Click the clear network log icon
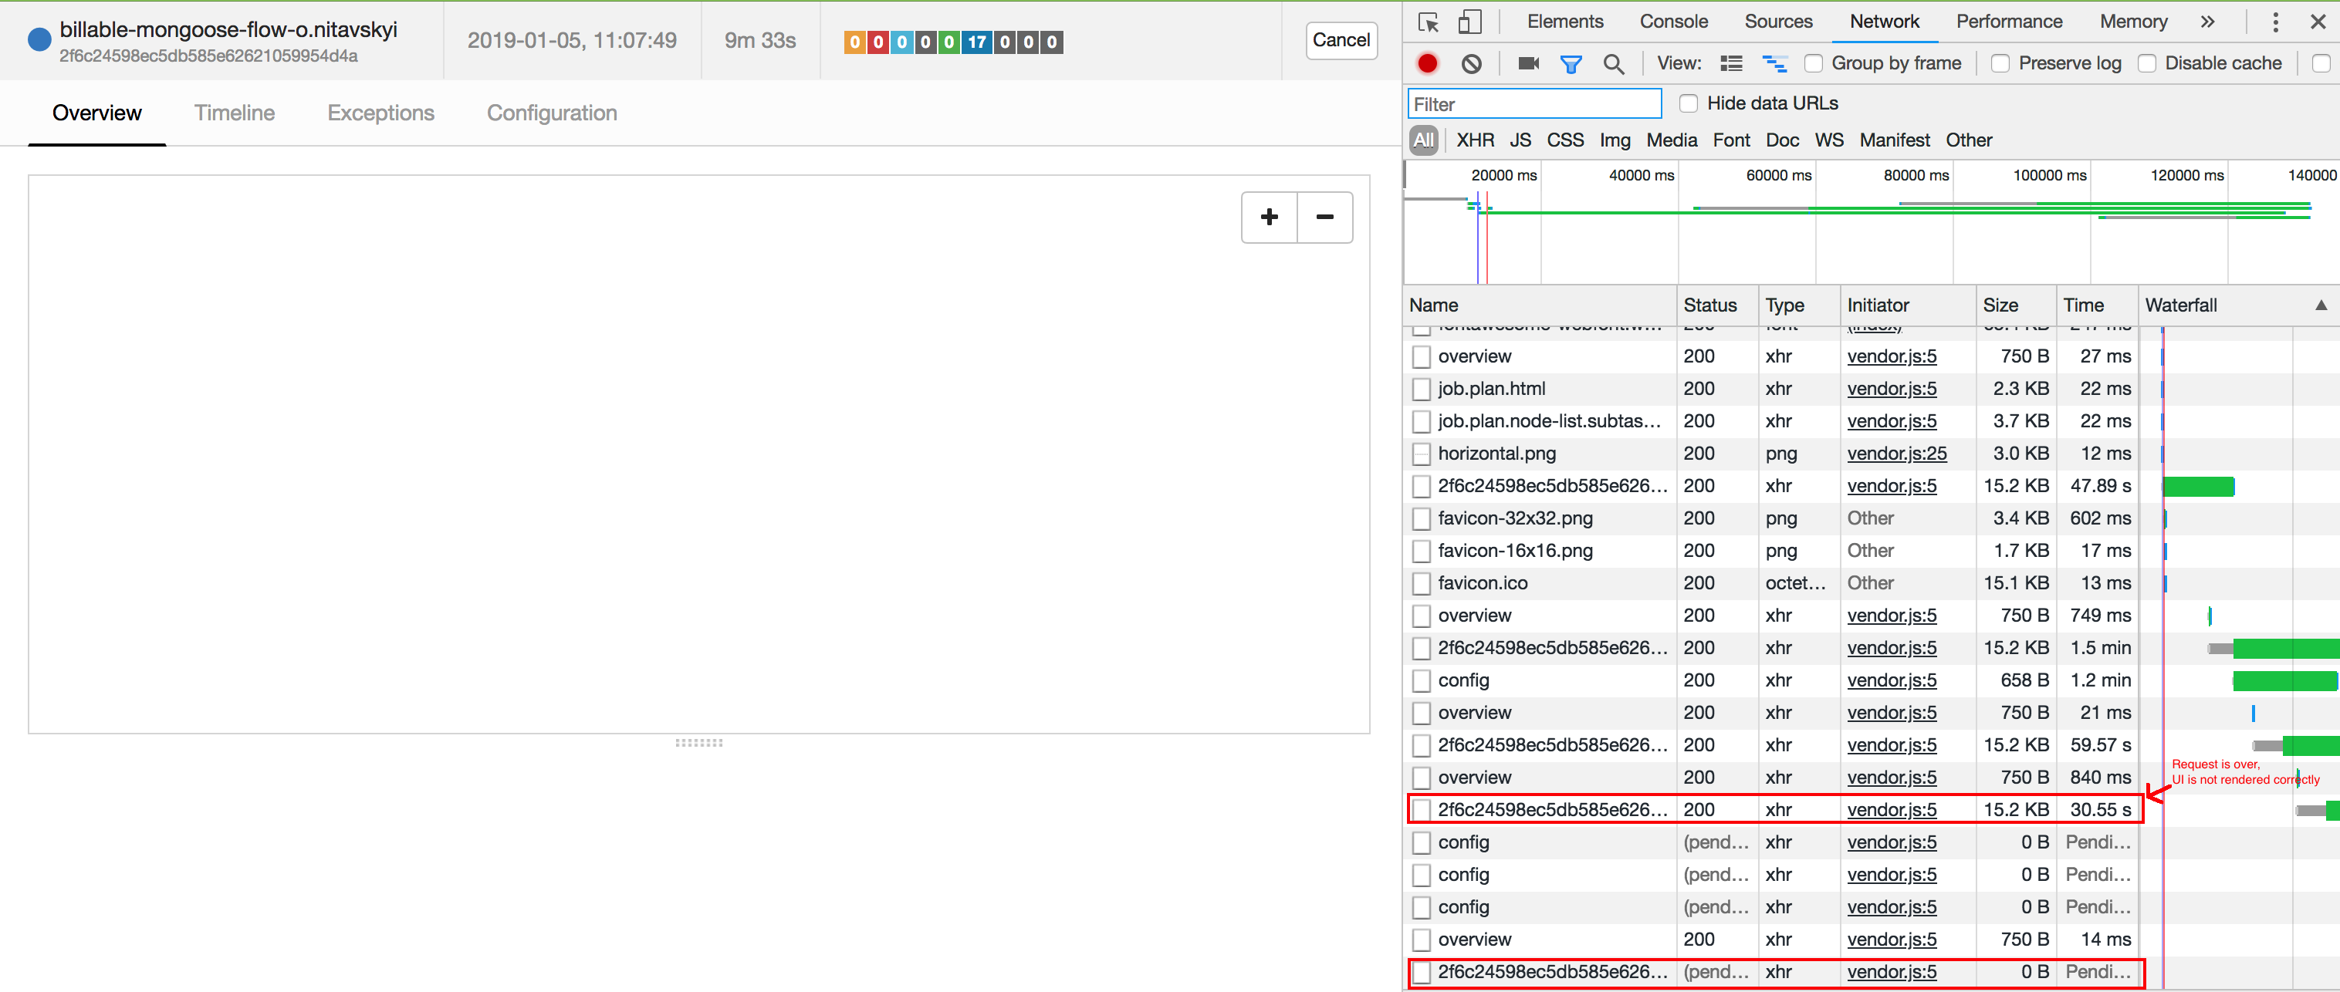Screen dimensions: 2340x992 coord(1471,63)
